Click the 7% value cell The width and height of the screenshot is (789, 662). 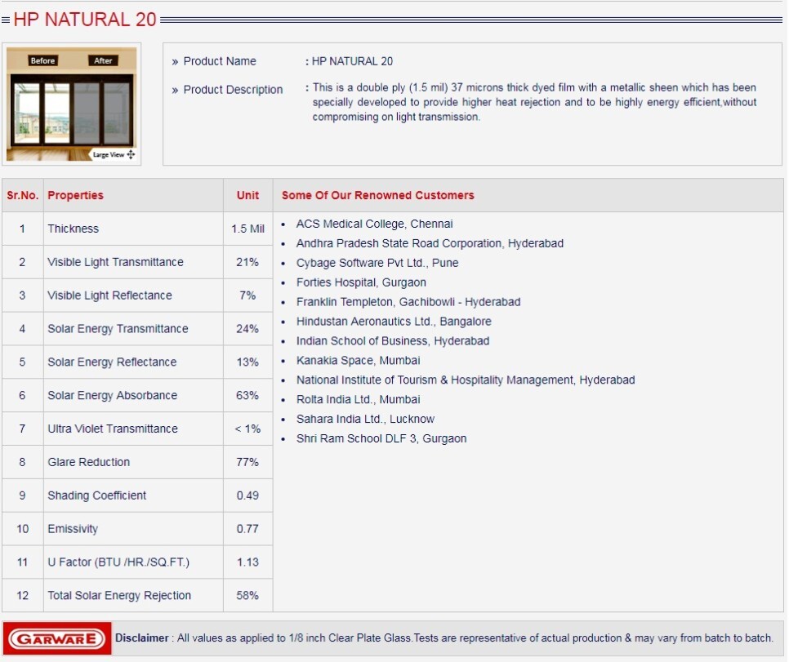click(x=247, y=295)
